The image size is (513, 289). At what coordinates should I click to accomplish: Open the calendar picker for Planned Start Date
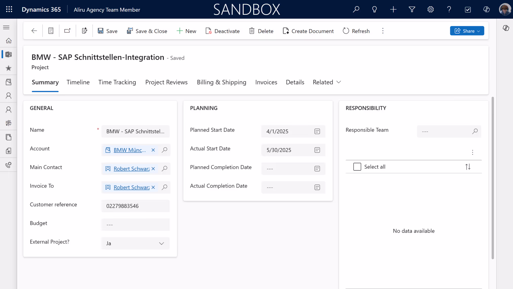pos(317,131)
